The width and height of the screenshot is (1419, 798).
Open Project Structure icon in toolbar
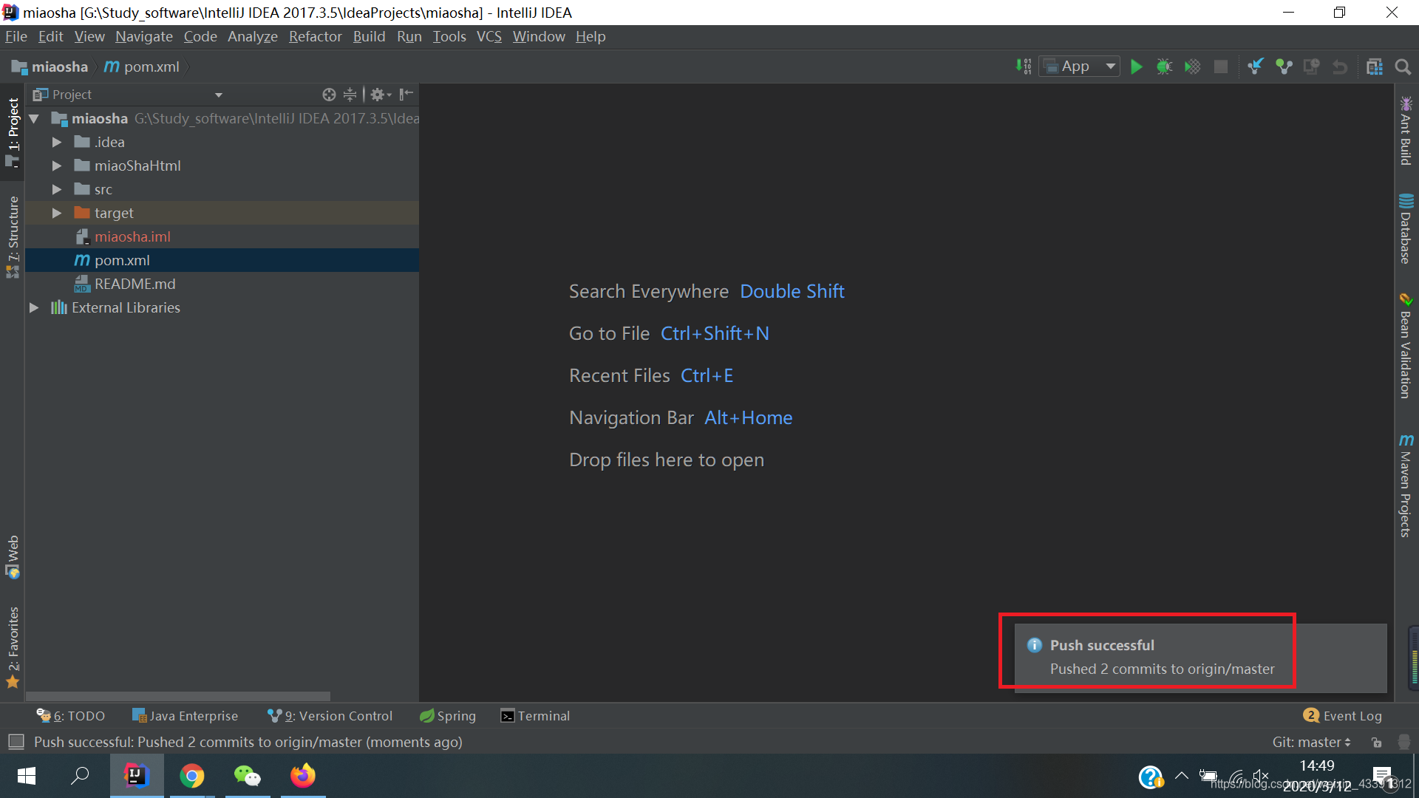[1375, 66]
